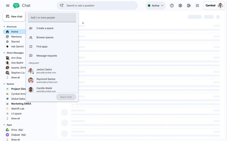Click the Start chat button
Image resolution: width=227 pixels, height=141 pixels.
pyautogui.click(x=66, y=97)
